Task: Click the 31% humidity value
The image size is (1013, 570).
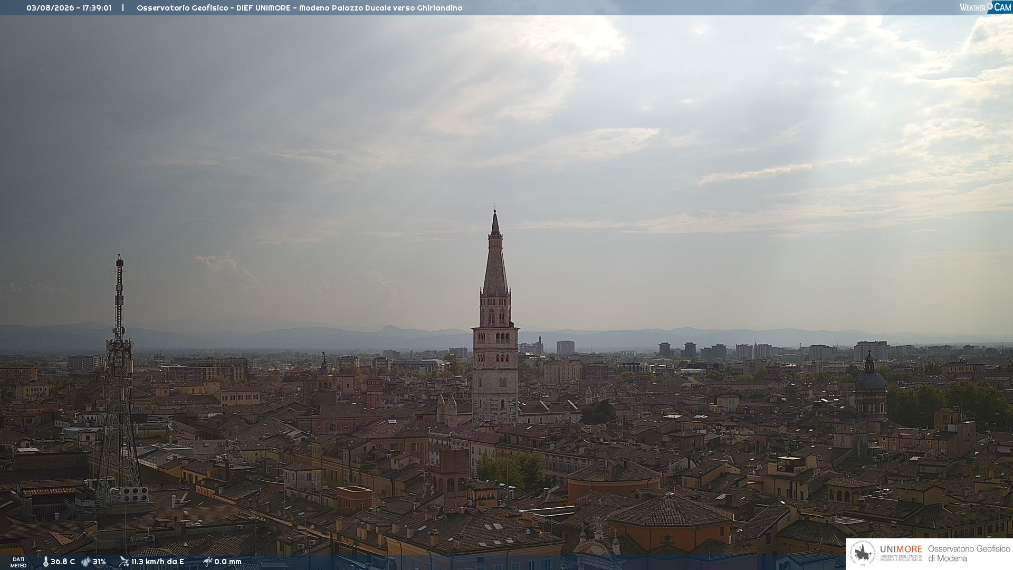Action: tap(99, 562)
